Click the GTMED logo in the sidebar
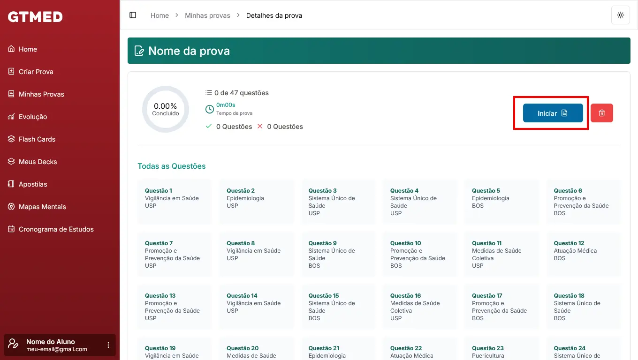This screenshot has width=638, height=360. [35, 17]
